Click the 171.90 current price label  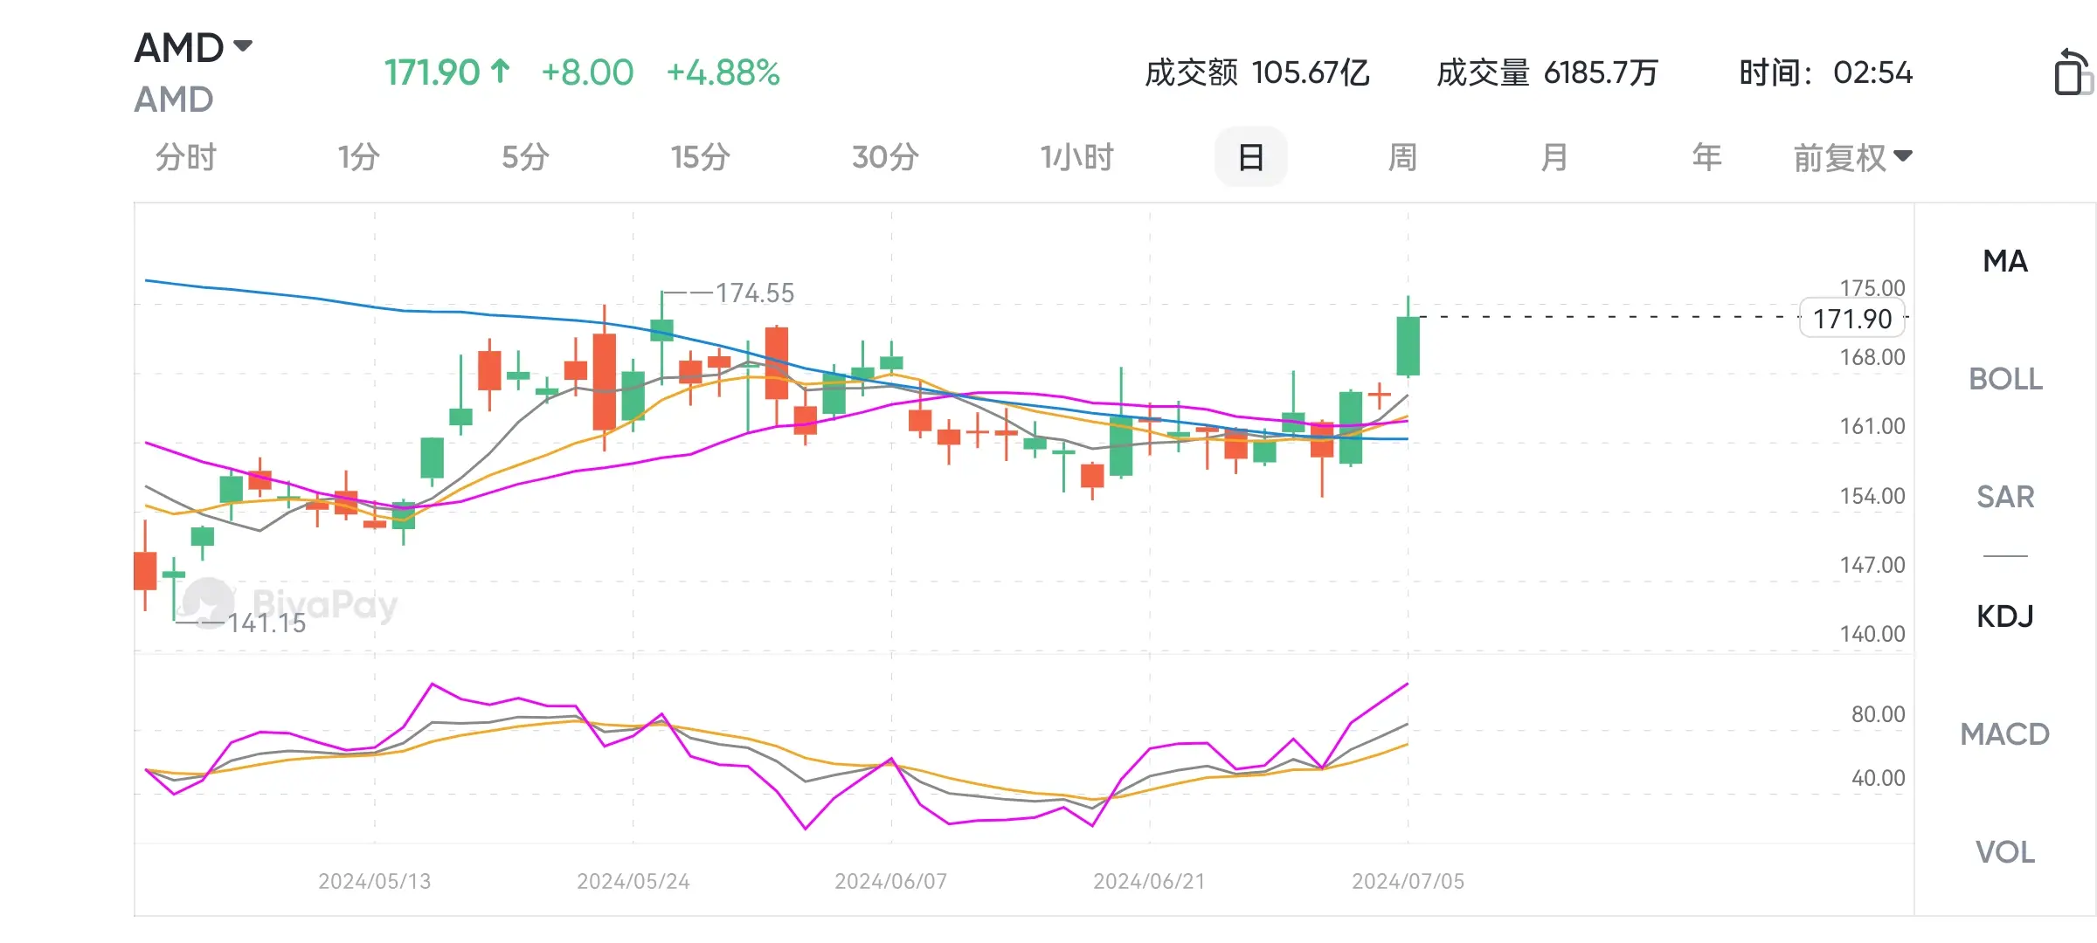tap(1852, 319)
